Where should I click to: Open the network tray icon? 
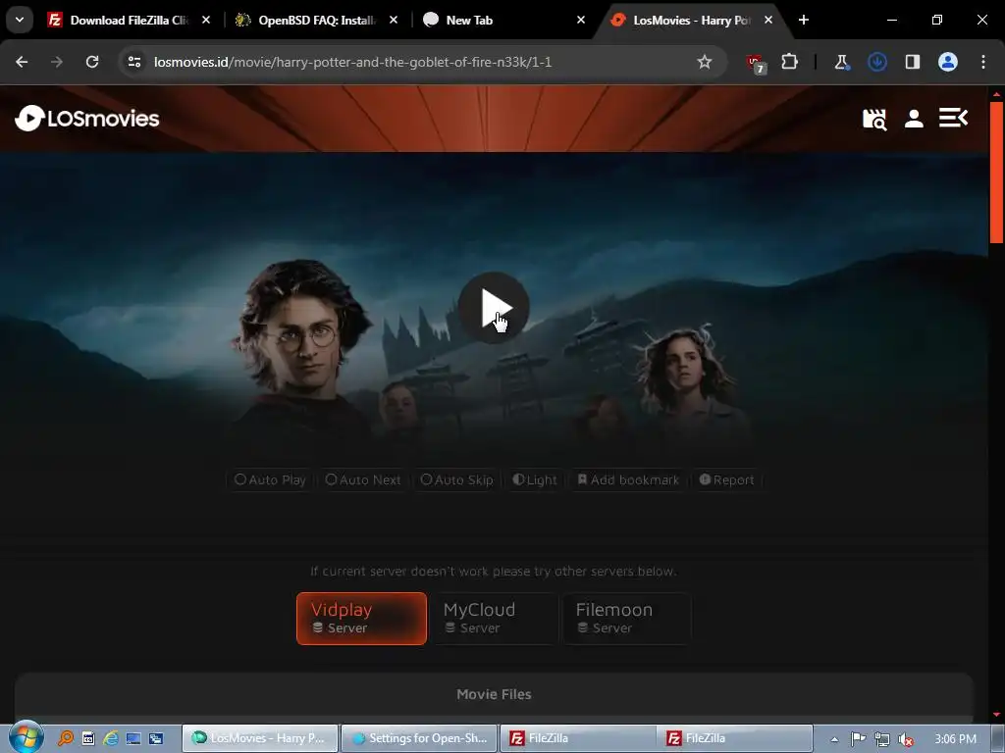click(x=882, y=739)
